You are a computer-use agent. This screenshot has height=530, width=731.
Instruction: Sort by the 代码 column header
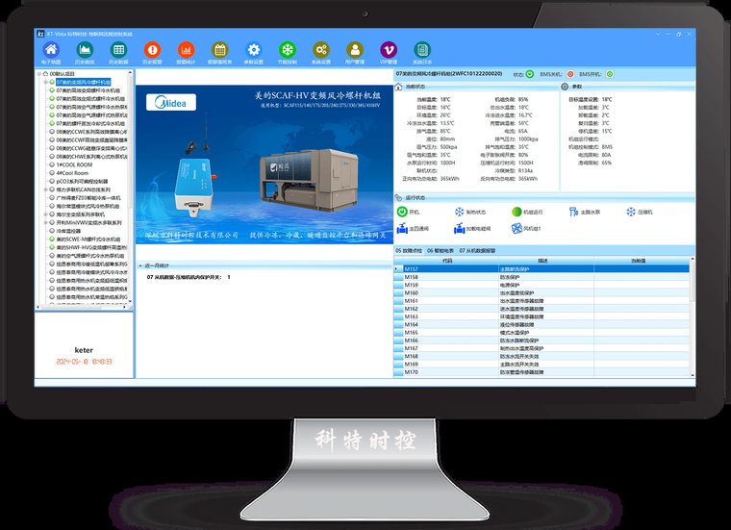point(446,261)
